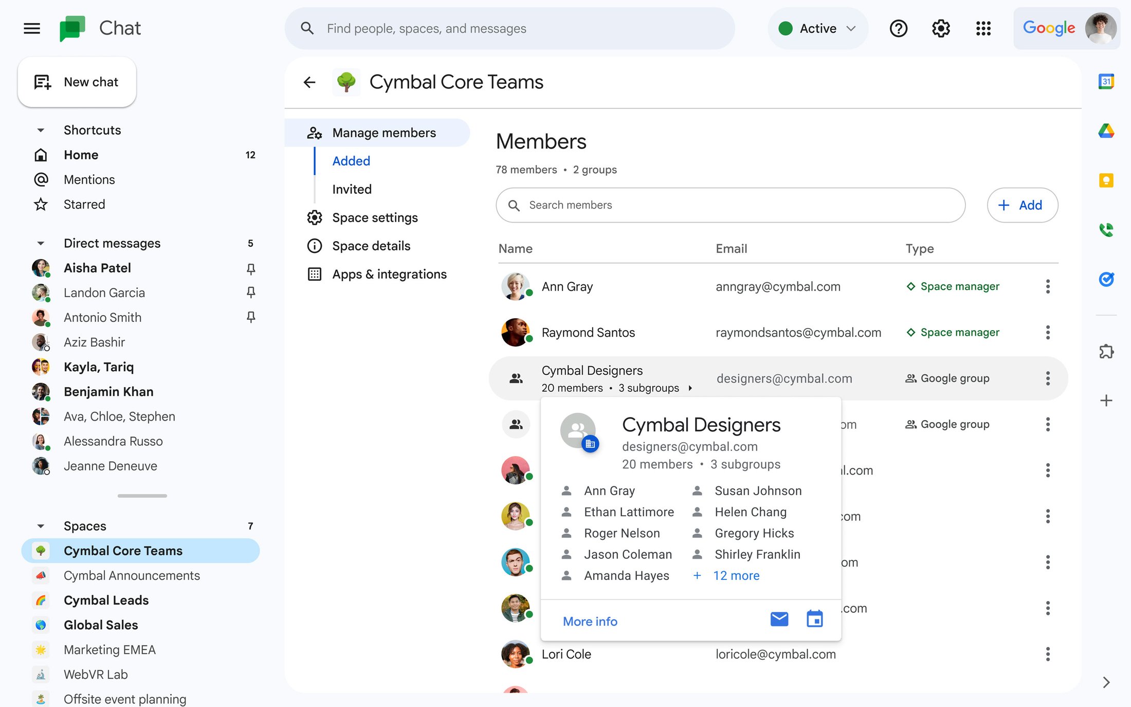Collapse the Spaces section
Viewport: 1131px width, 707px height.
pos(41,526)
